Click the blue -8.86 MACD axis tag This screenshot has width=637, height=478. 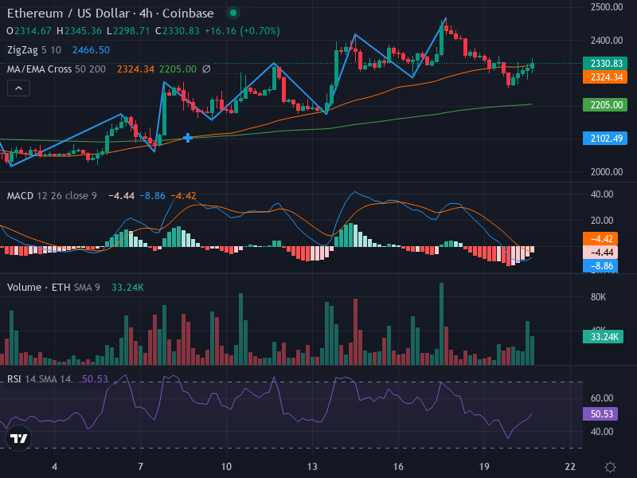600,266
